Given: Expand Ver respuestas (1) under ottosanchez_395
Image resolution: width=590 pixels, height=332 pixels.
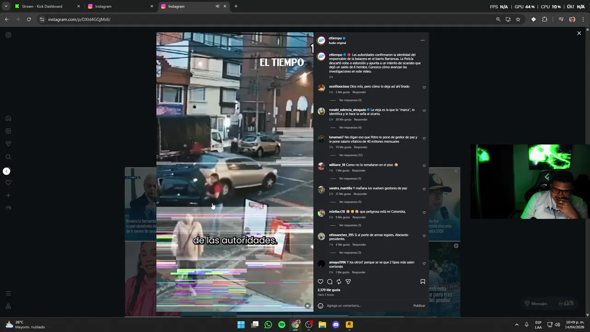Looking at the screenshot, I should [x=350, y=253].
